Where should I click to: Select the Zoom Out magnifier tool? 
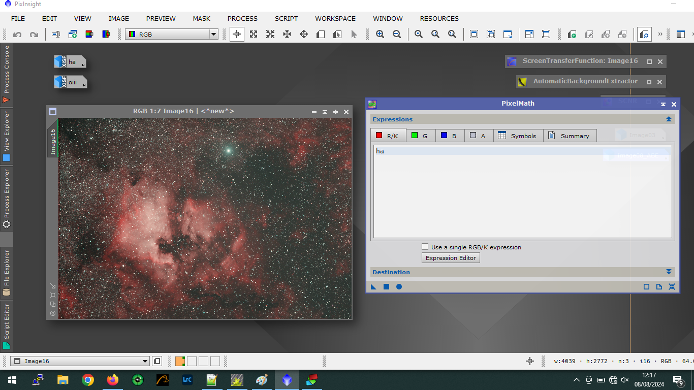(x=397, y=34)
